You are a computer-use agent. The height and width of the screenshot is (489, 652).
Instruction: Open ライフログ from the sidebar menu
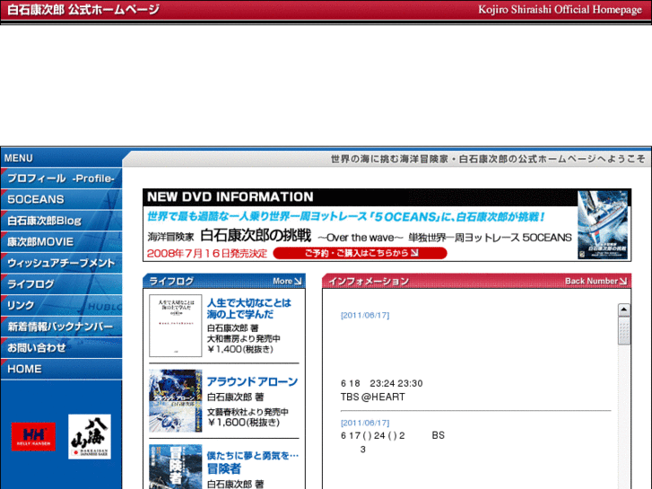[61, 284]
